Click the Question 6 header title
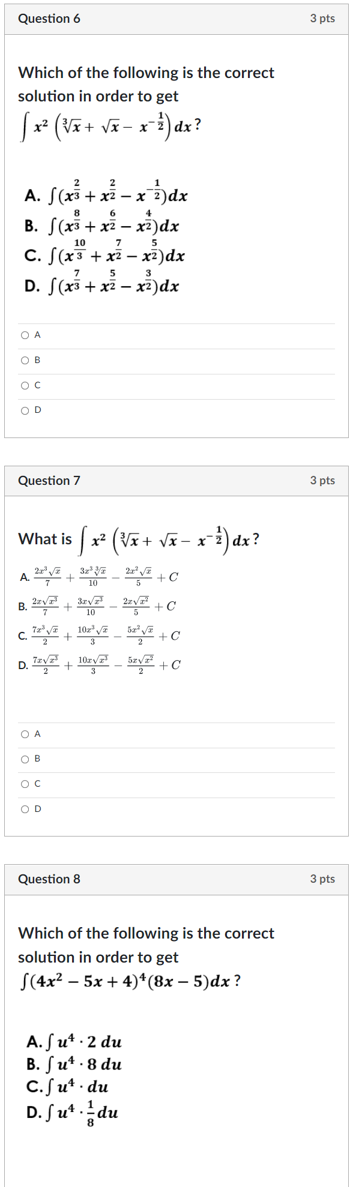 click(50, 19)
